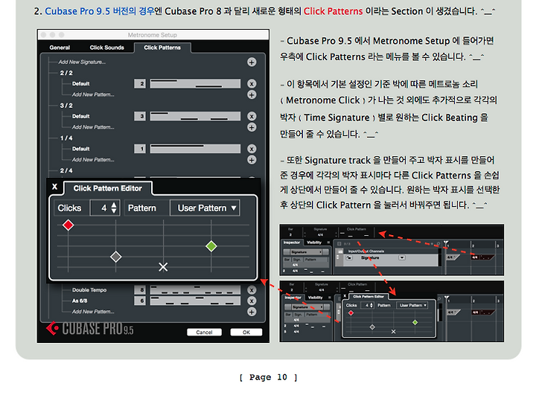Click the green diamond on beat four
Viewport: 536px width, 395px height.
pyautogui.click(x=211, y=246)
